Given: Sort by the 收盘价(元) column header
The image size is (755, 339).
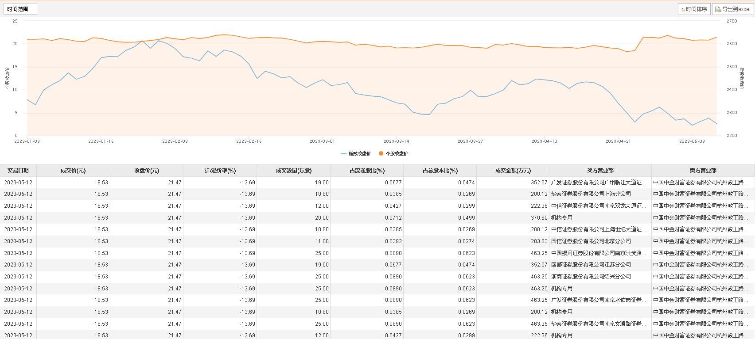Looking at the screenshot, I should click(x=147, y=171).
